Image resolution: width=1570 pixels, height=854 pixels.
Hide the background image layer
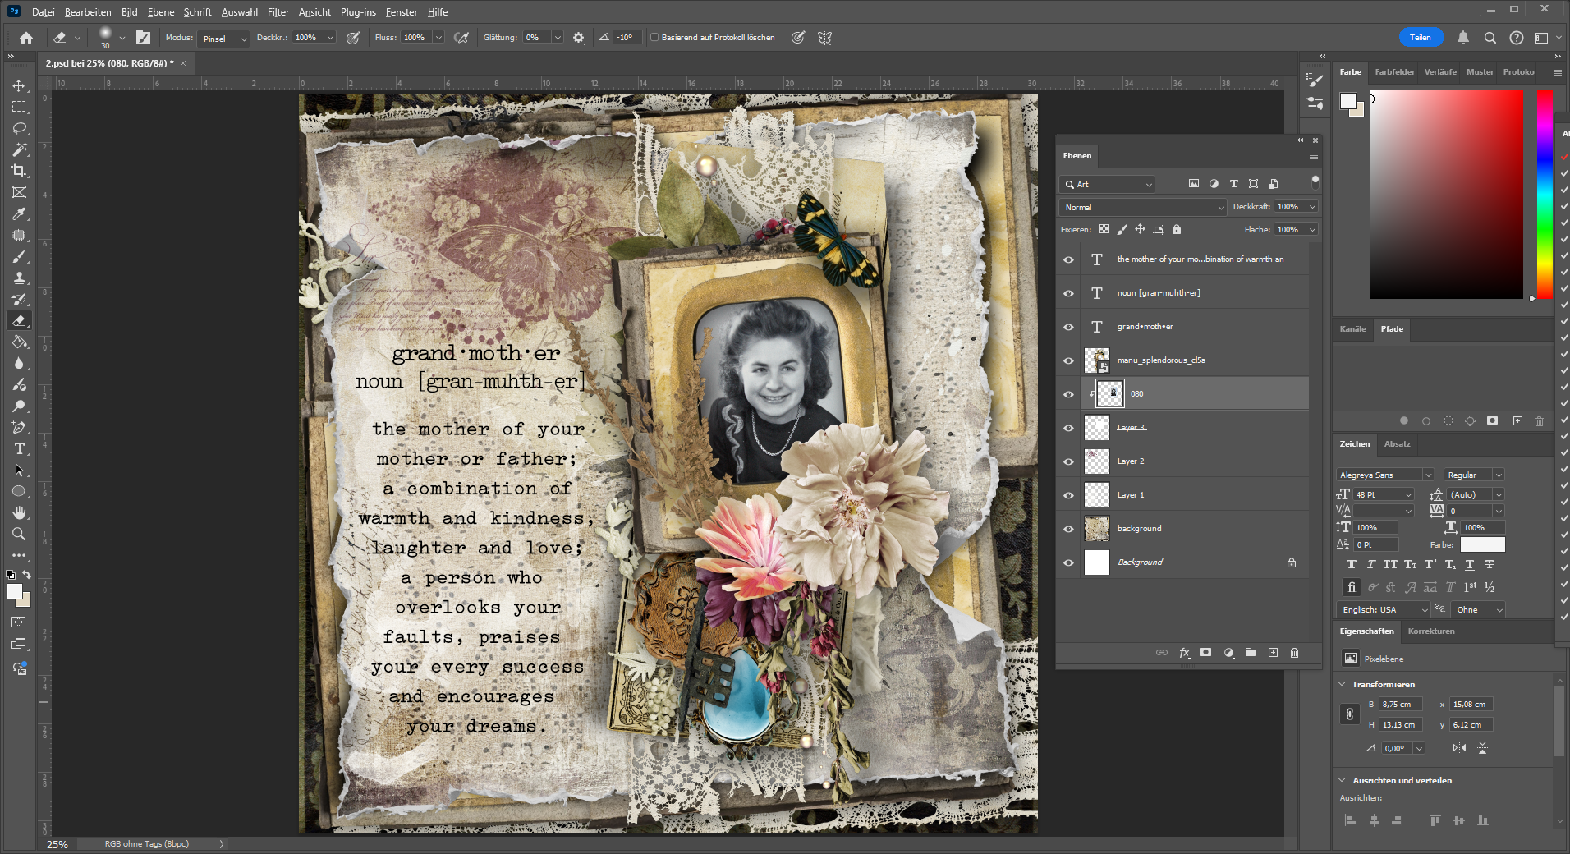(x=1068, y=529)
